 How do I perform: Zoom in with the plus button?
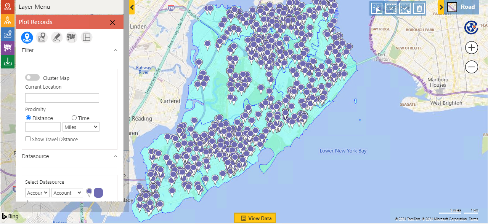point(472,48)
